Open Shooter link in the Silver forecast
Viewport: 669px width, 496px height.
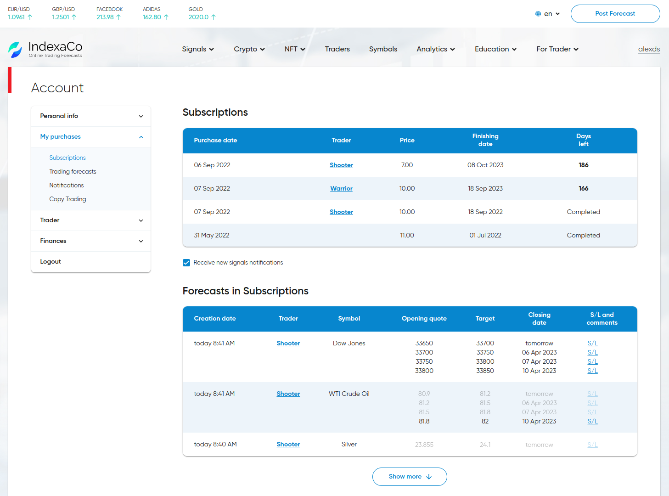pos(288,445)
